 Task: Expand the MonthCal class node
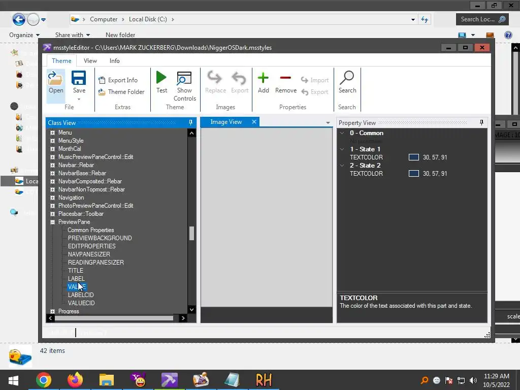[52, 149]
